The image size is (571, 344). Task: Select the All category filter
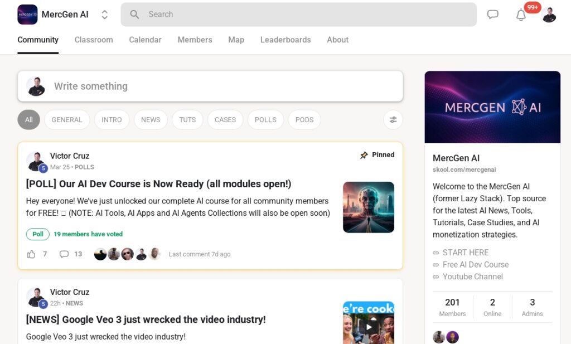tap(29, 120)
